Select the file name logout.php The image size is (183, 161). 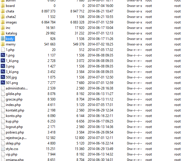14,127
